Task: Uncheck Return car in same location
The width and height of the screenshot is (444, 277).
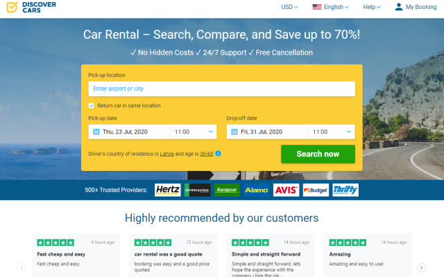Action: (91, 106)
